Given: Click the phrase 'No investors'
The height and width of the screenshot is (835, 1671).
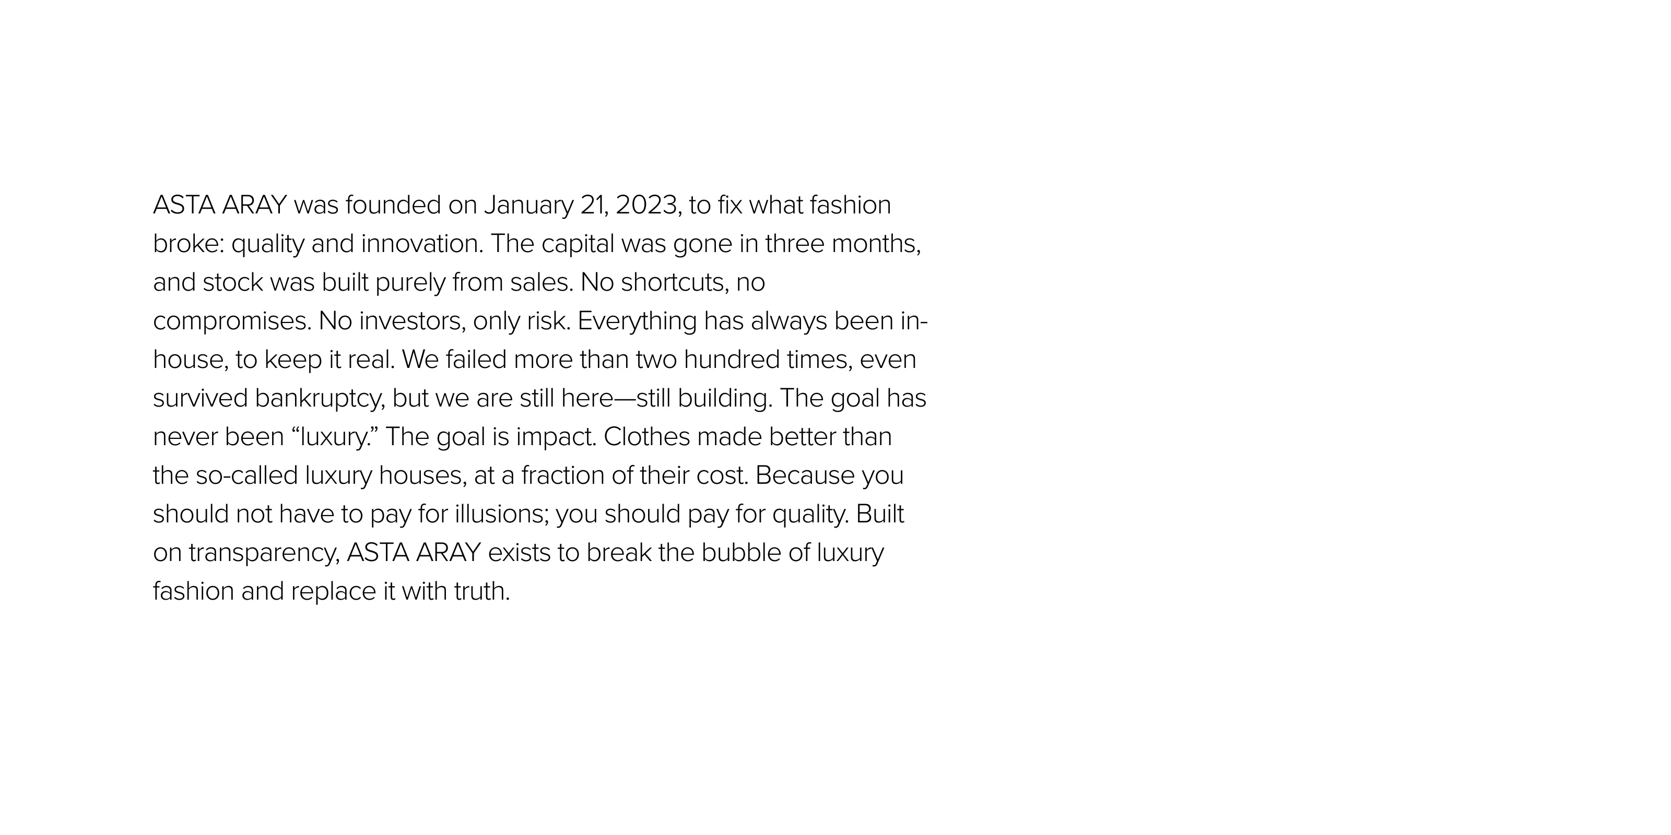Looking at the screenshot, I should click(x=391, y=321).
